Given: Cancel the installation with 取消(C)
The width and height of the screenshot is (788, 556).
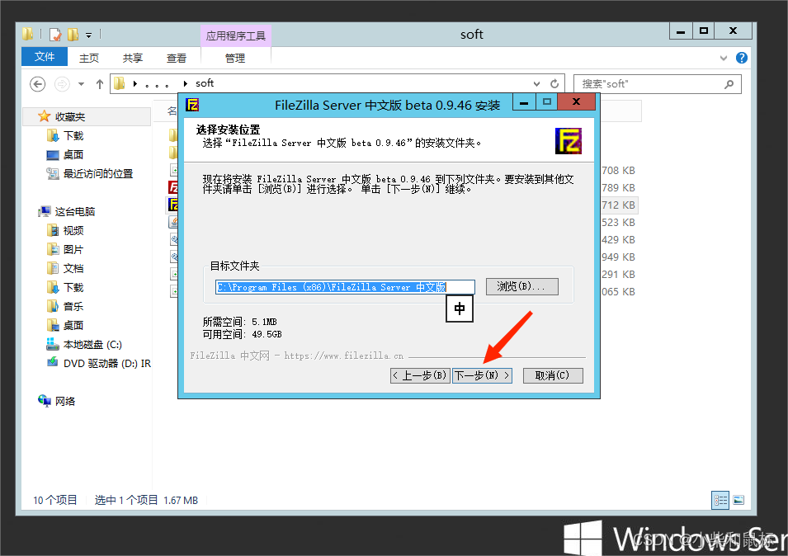Looking at the screenshot, I should 553,375.
